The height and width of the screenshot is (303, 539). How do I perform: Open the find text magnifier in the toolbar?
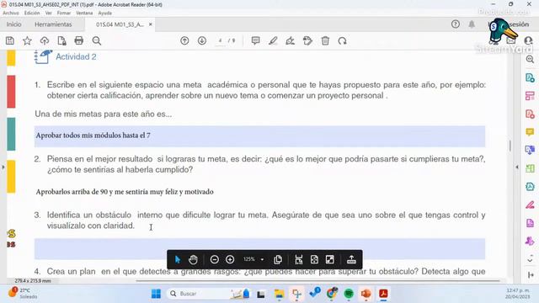click(x=97, y=41)
